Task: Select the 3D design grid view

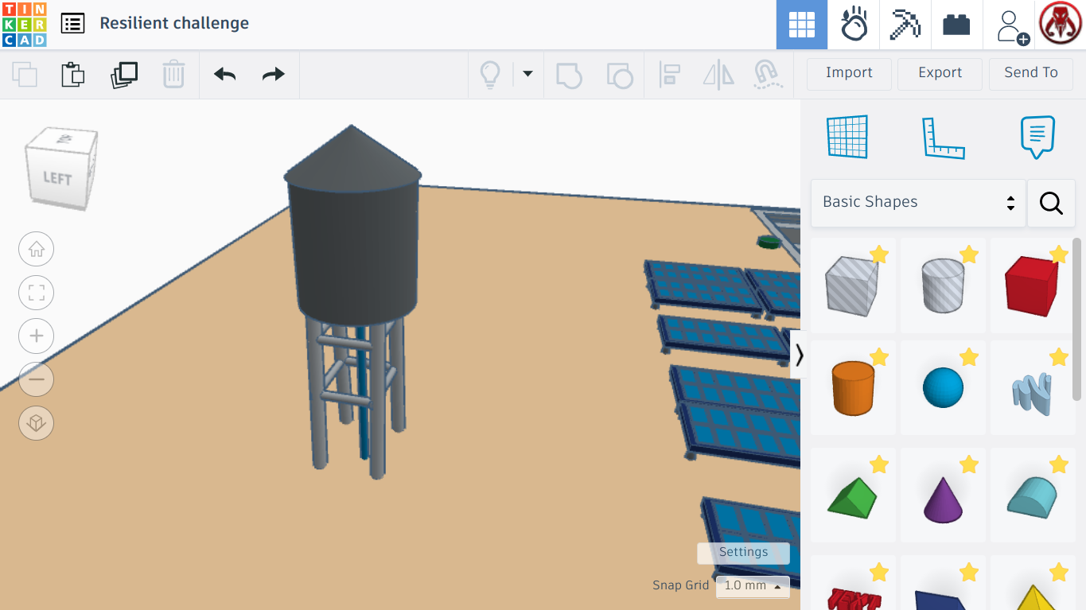Action: tap(802, 25)
